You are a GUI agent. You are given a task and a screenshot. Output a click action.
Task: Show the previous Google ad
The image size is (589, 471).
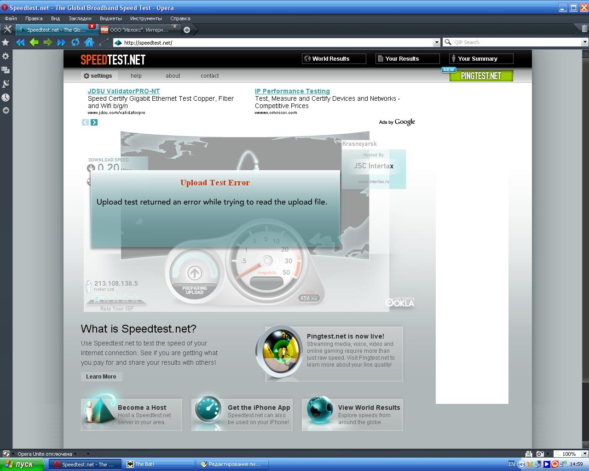pos(85,122)
